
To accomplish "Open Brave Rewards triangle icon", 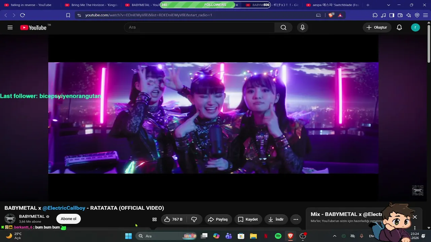I will pos(340,15).
